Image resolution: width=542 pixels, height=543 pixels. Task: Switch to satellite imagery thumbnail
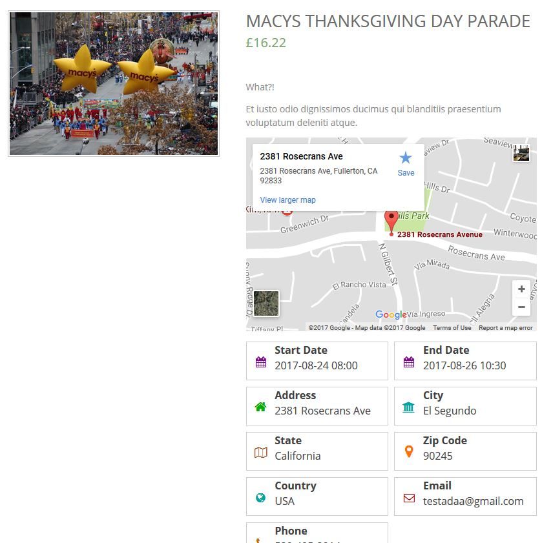point(266,303)
